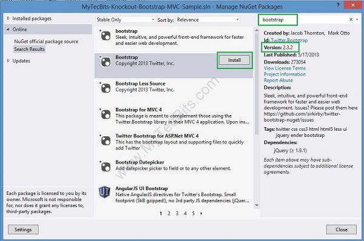The height and width of the screenshot is (241, 364).
Task: Open the Sort by Relevance dropdown
Action: [207, 20]
